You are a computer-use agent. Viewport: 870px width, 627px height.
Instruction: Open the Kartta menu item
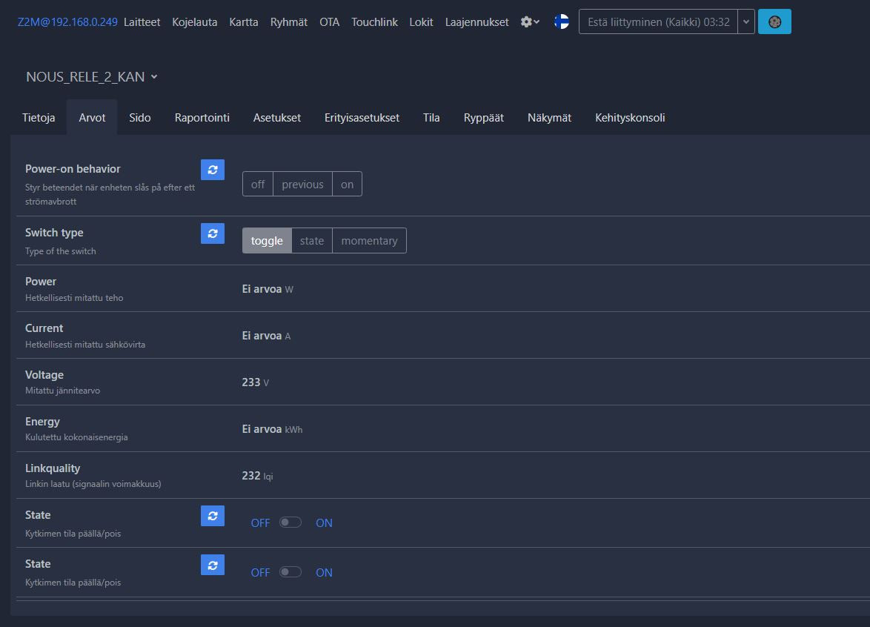244,22
